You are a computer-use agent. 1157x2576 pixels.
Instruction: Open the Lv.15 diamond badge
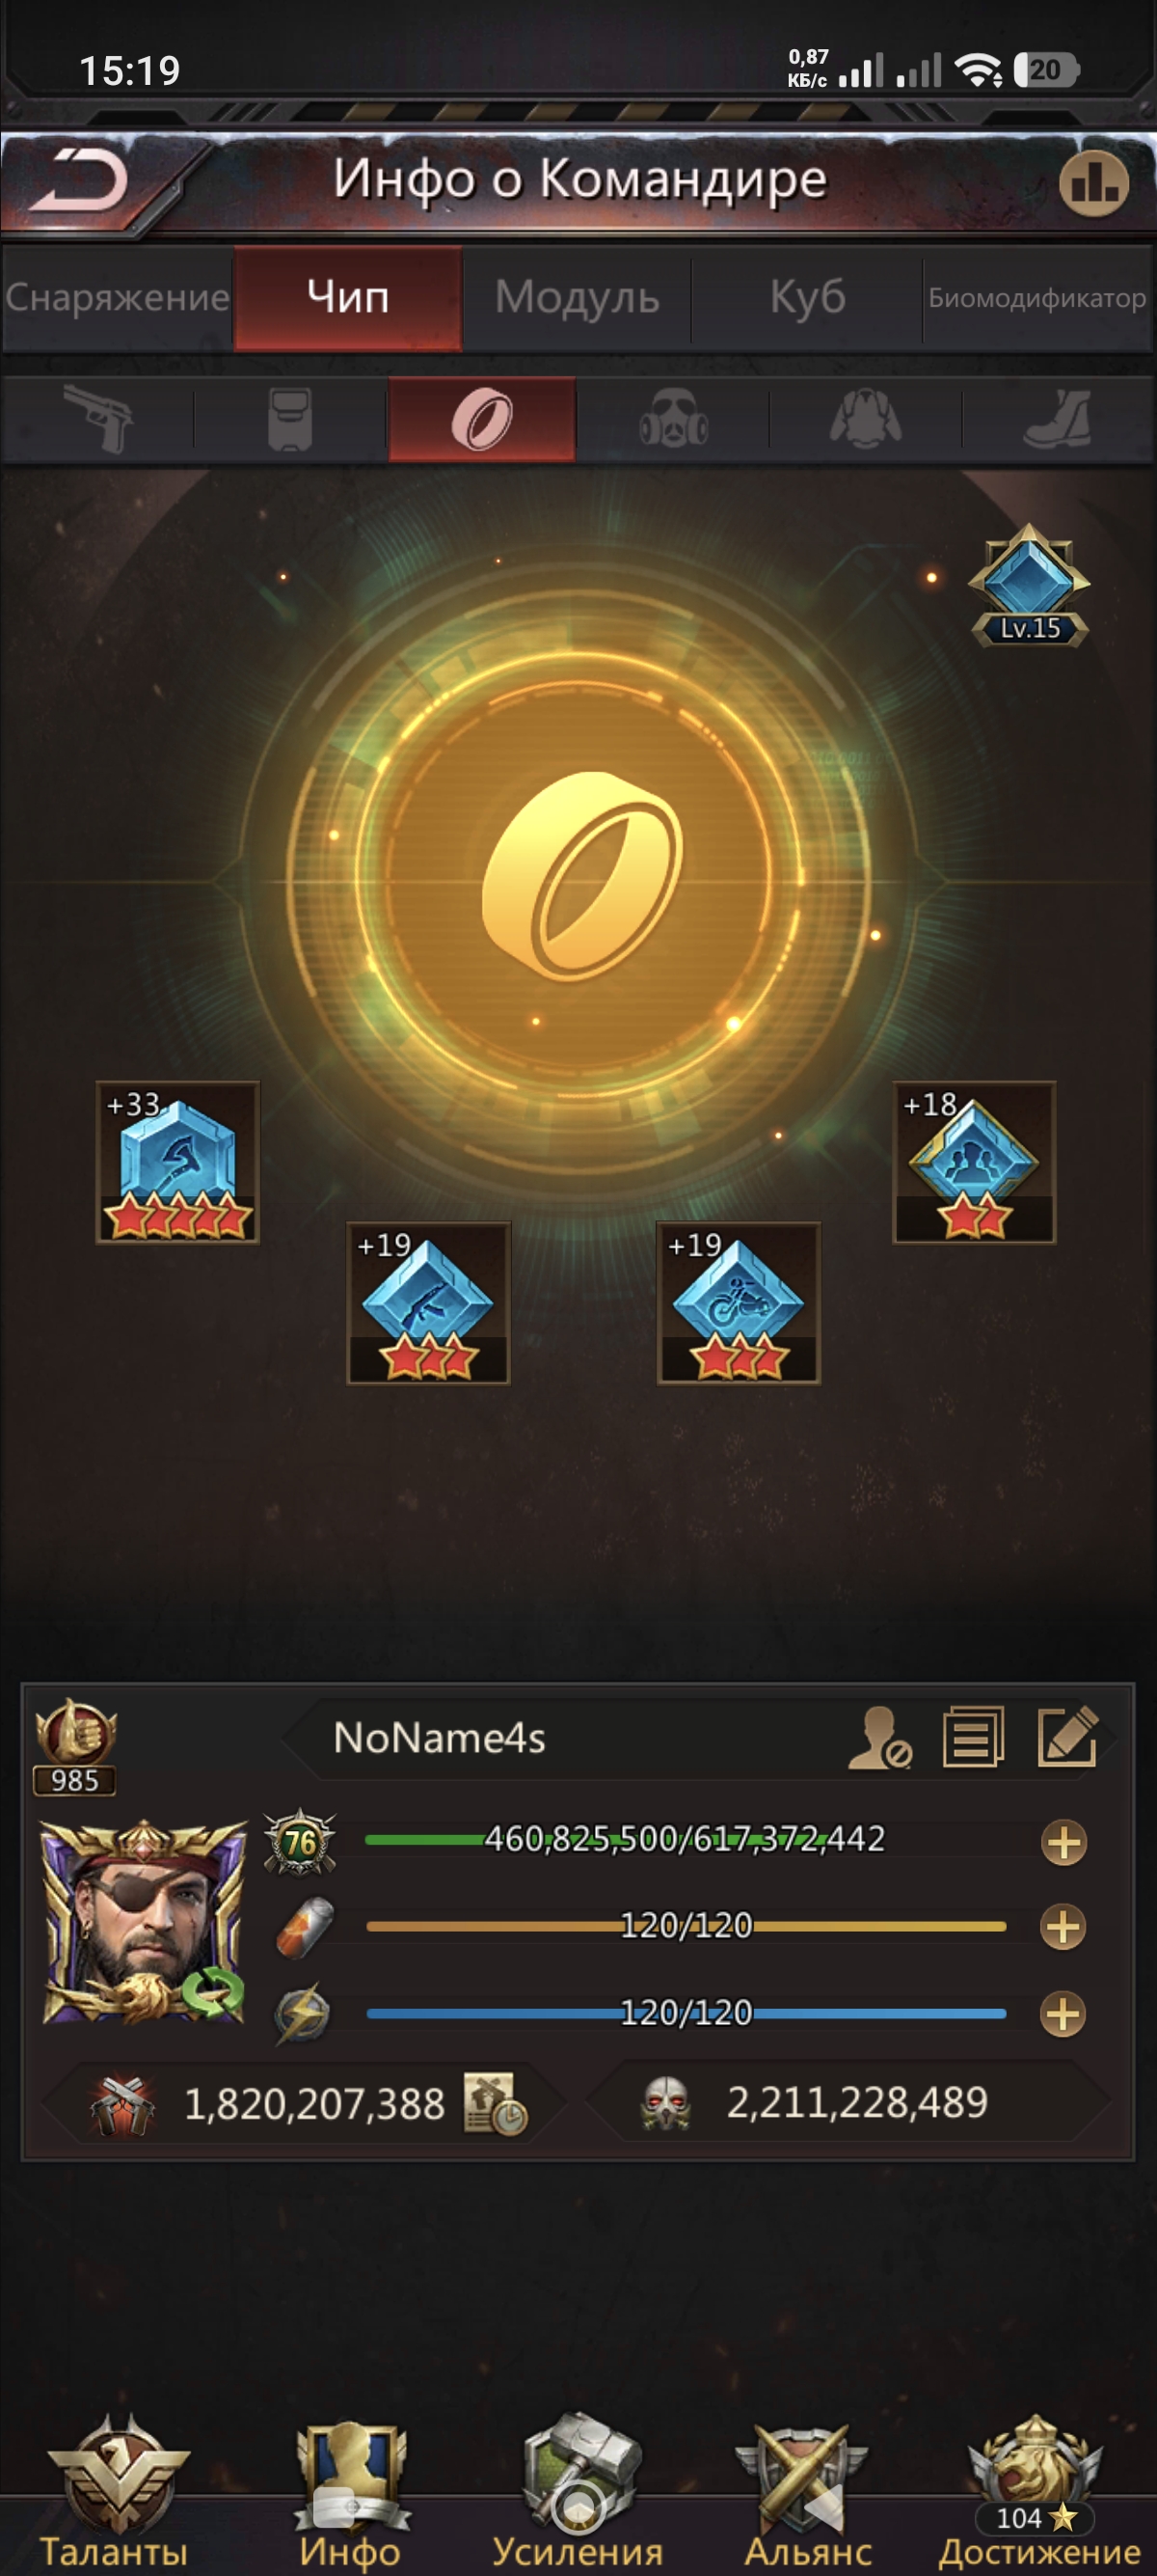1029,586
